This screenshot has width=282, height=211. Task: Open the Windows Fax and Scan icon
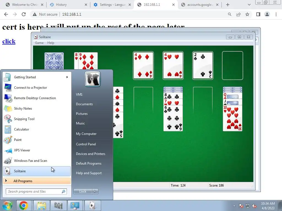pyautogui.click(x=7, y=160)
